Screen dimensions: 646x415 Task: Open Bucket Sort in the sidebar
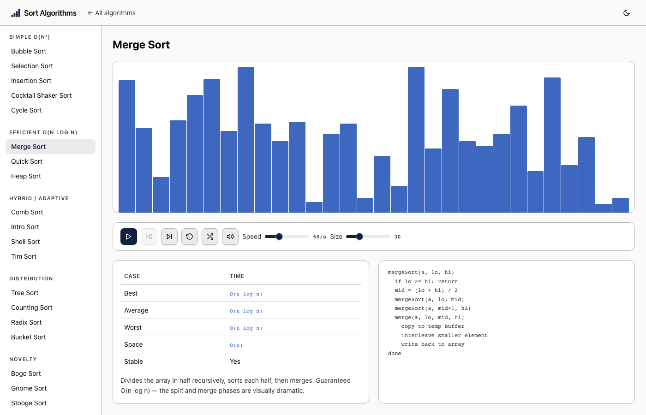pyautogui.click(x=51, y=337)
